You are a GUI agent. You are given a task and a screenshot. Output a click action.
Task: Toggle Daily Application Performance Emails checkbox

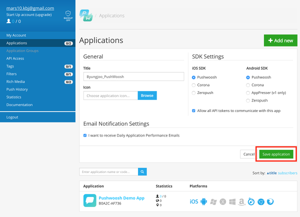(x=85, y=135)
